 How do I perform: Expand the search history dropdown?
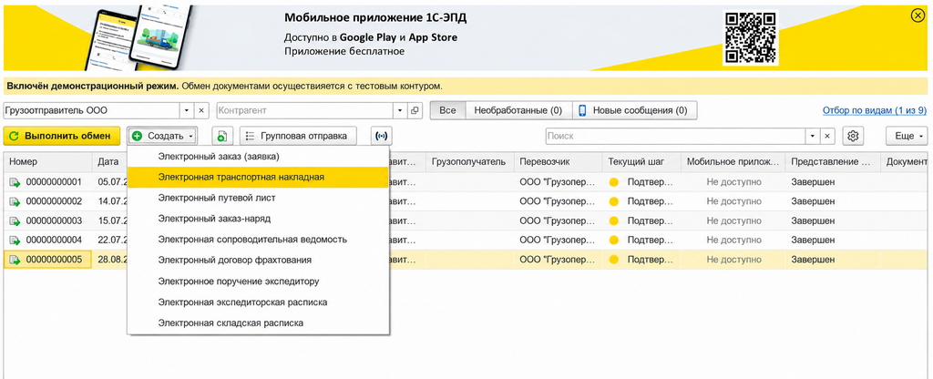point(813,137)
